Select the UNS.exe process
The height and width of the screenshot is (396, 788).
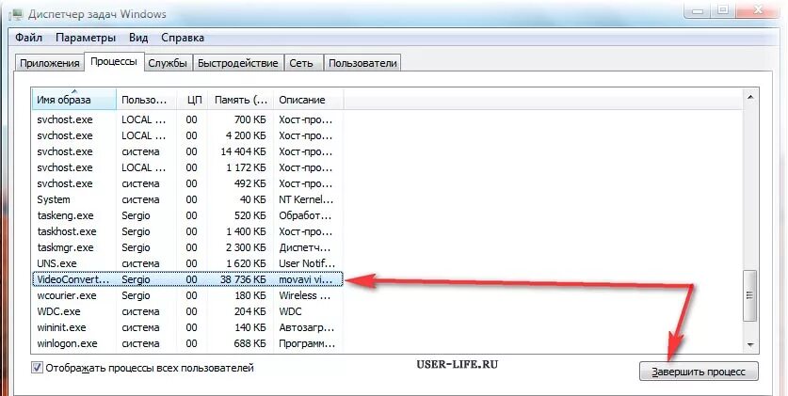tap(187, 263)
